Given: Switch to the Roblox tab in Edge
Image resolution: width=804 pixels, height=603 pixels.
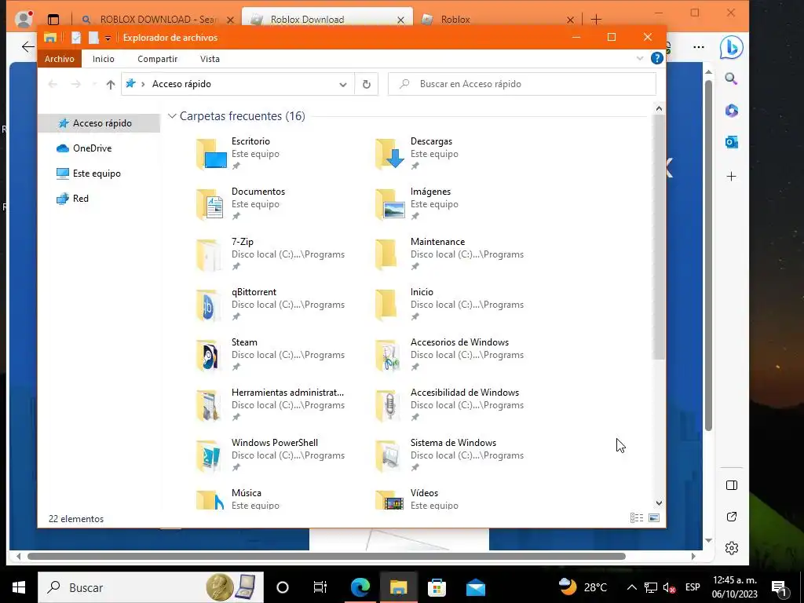Looking at the screenshot, I should (496, 20).
